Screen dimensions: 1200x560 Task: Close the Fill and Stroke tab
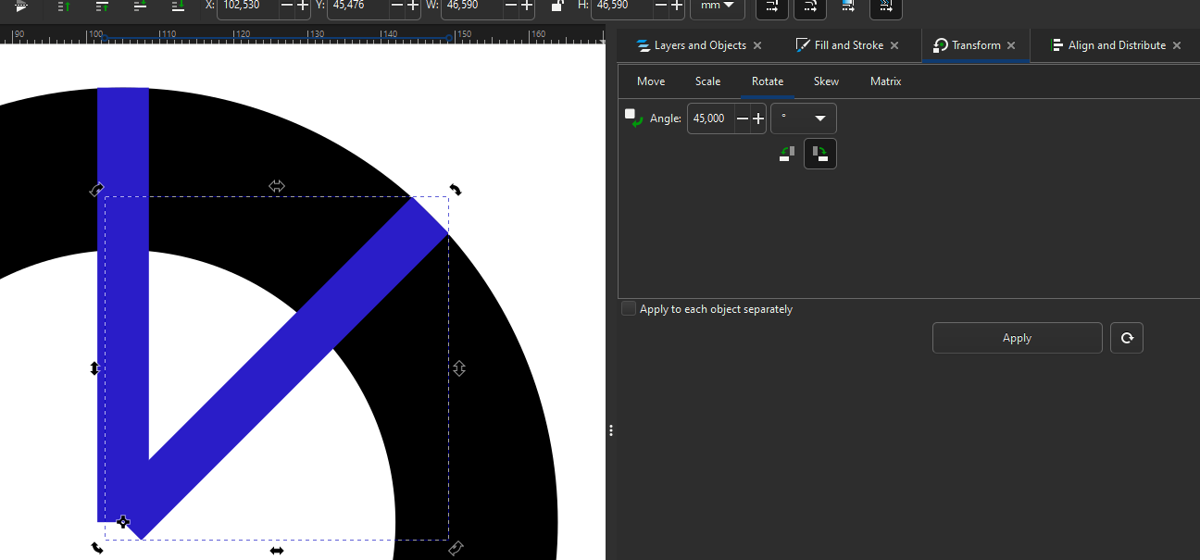(x=894, y=45)
